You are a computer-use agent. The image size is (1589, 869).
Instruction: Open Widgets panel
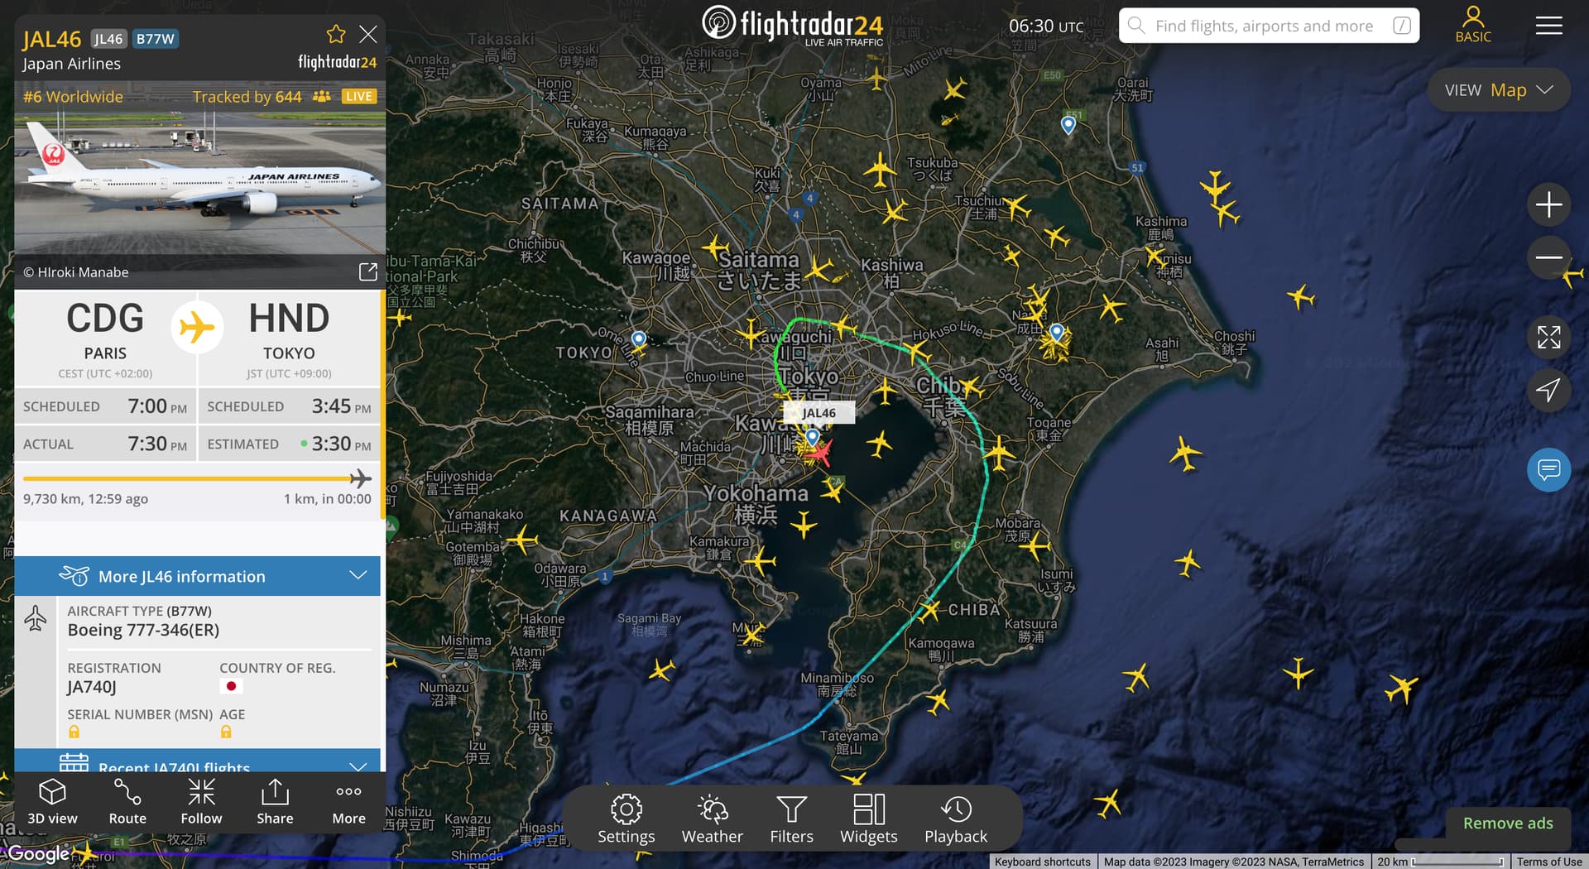pyautogui.click(x=868, y=819)
